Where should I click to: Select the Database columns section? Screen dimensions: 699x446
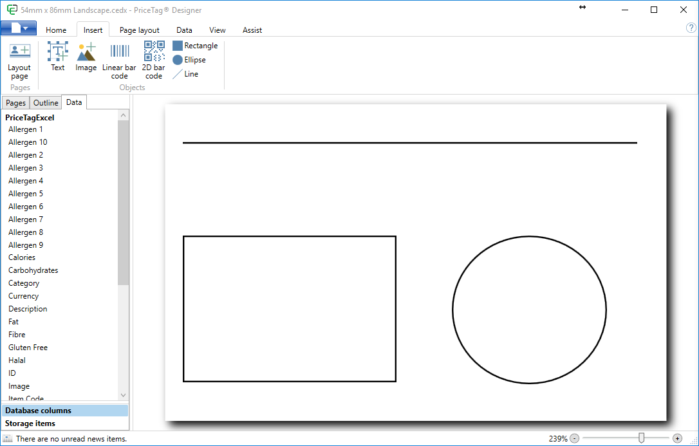coord(65,411)
